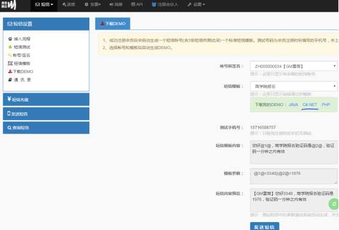Image resolution: width=339 pixels, height=230 pixels.
Task: Open the 注册合伙人 navbar item
Action: click(x=165, y=4)
